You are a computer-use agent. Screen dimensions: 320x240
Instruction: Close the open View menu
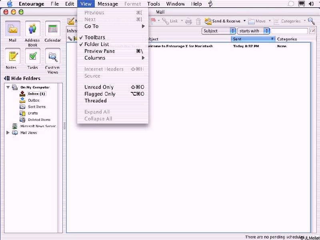[86, 4]
